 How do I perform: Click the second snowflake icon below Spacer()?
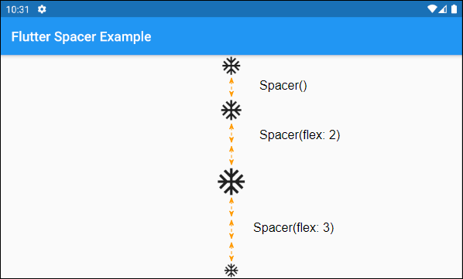[x=231, y=111]
